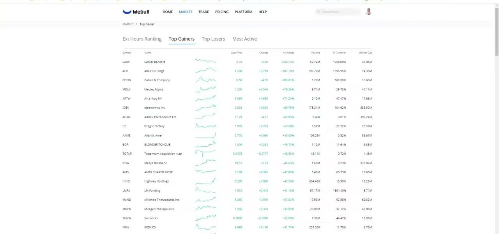Open the HOME menu item

pos(168,12)
